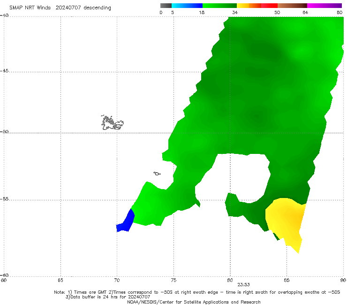
Task: Click the 'NOAA/NESDIS/Center for Satellite Applications and Research' credit
Action: point(194,302)
